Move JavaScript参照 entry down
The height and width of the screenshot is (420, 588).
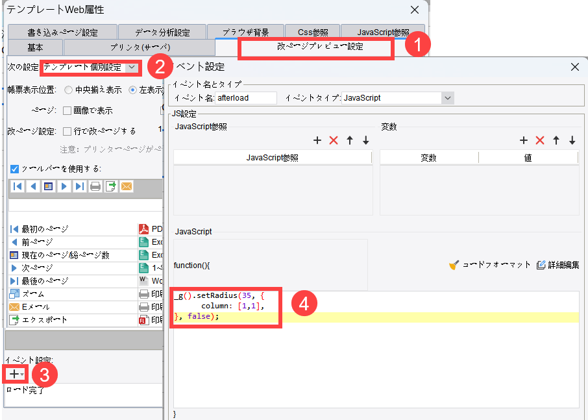pos(365,140)
